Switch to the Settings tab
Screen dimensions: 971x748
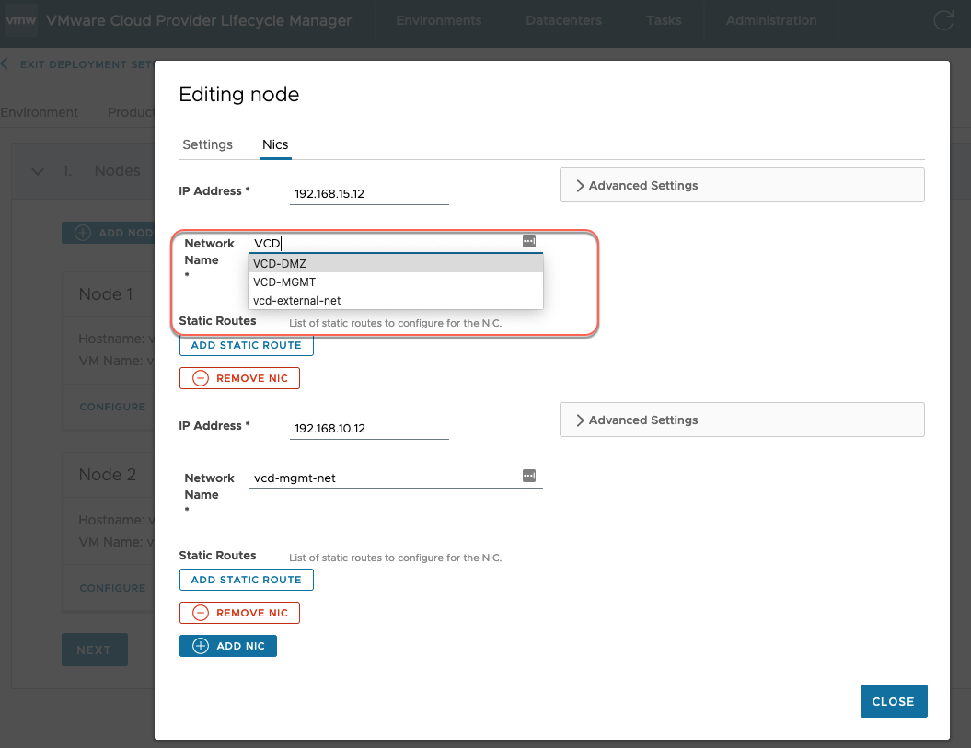click(x=207, y=144)
